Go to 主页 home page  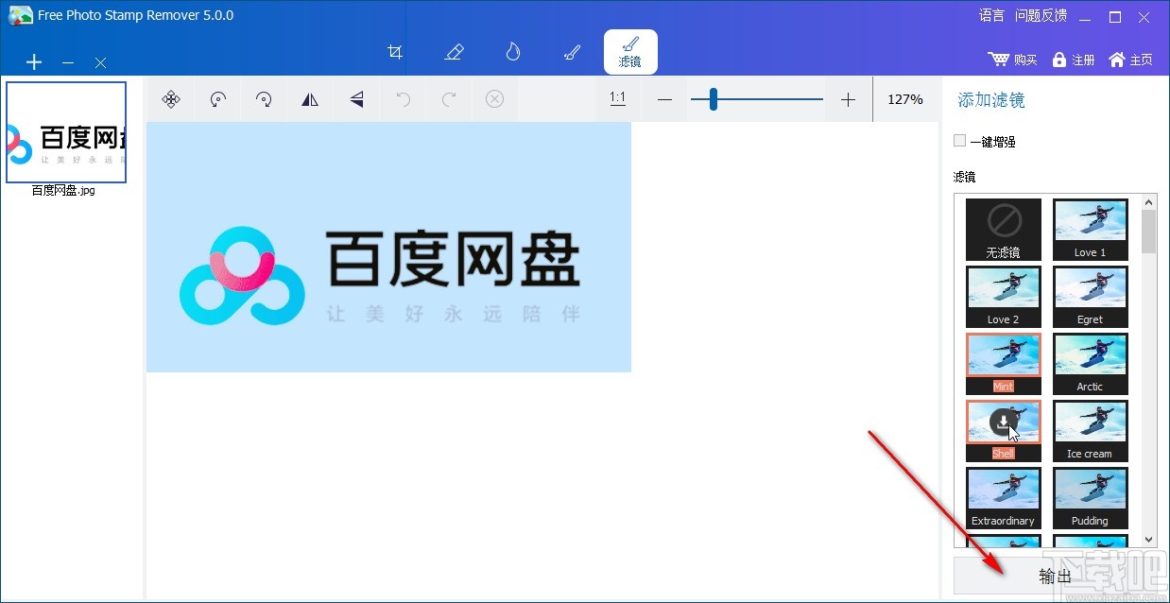pos(1130,60)
